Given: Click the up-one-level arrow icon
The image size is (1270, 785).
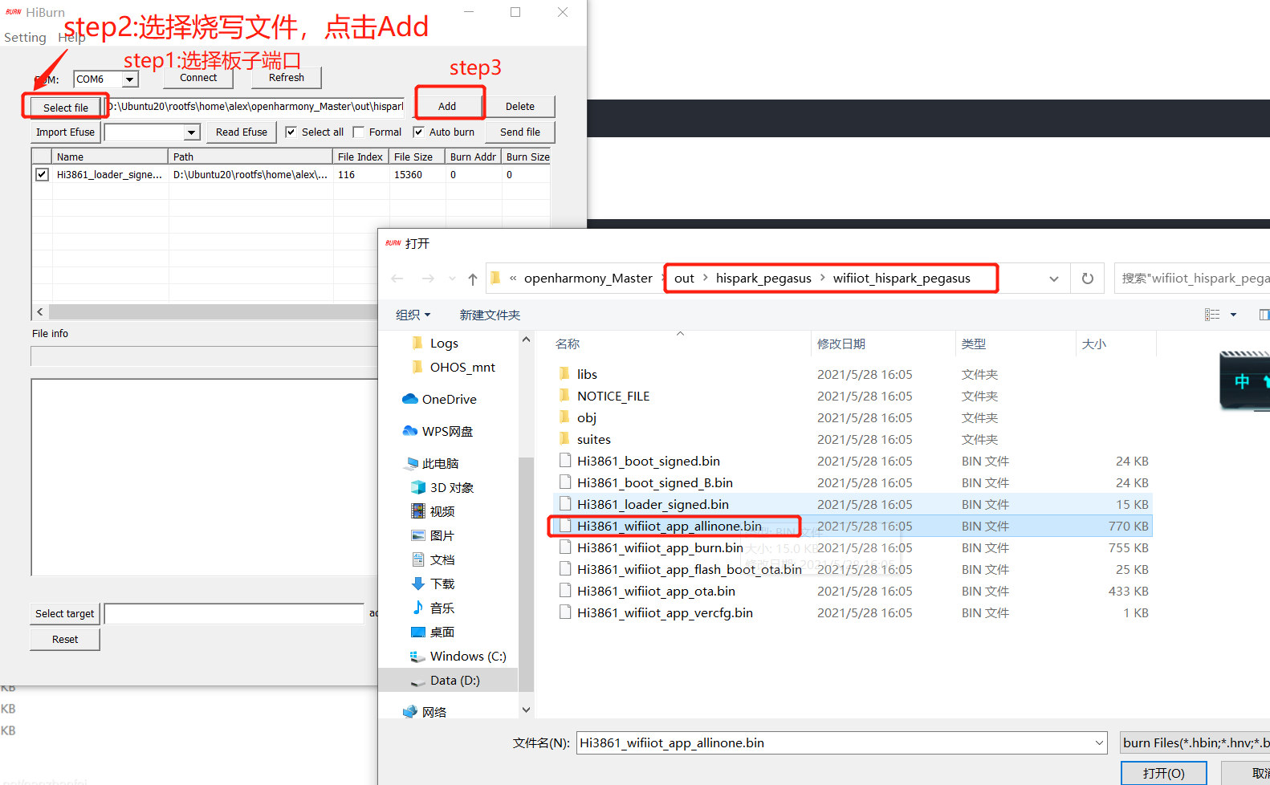Looking at the screenshot, I should pyautogui.click(x=473, y=279).
